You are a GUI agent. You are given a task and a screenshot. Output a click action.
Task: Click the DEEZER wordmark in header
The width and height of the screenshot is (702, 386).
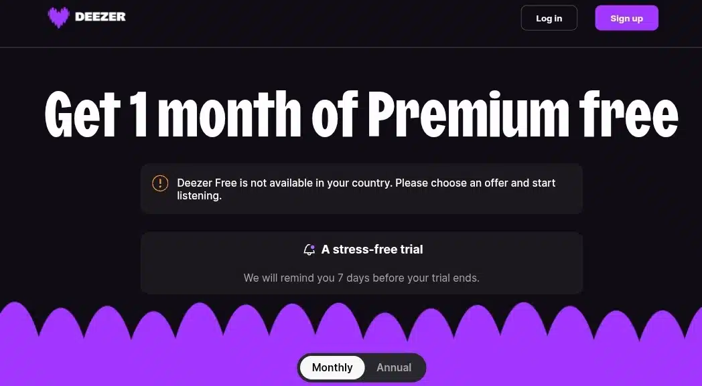(x=100, y=17)
